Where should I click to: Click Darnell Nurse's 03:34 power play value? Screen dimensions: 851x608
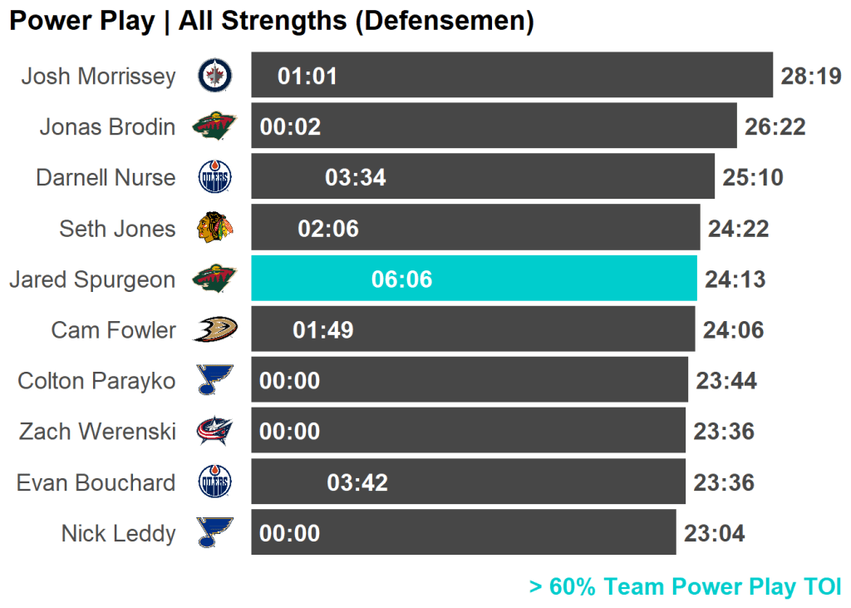[355, 177]
